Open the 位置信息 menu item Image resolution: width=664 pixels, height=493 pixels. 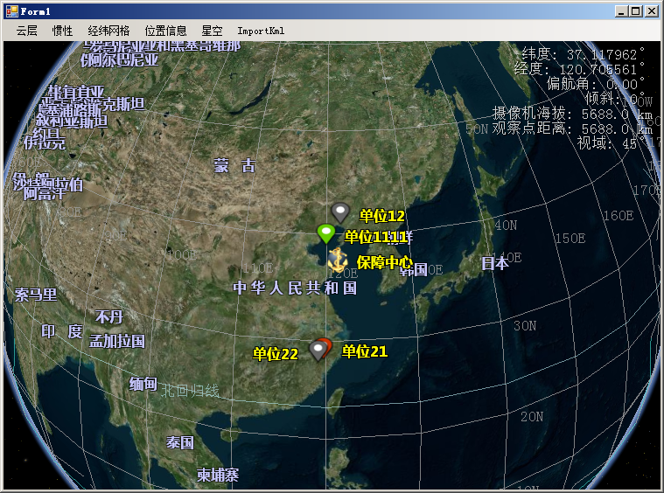pyautogui.click(x=165, y=31)
